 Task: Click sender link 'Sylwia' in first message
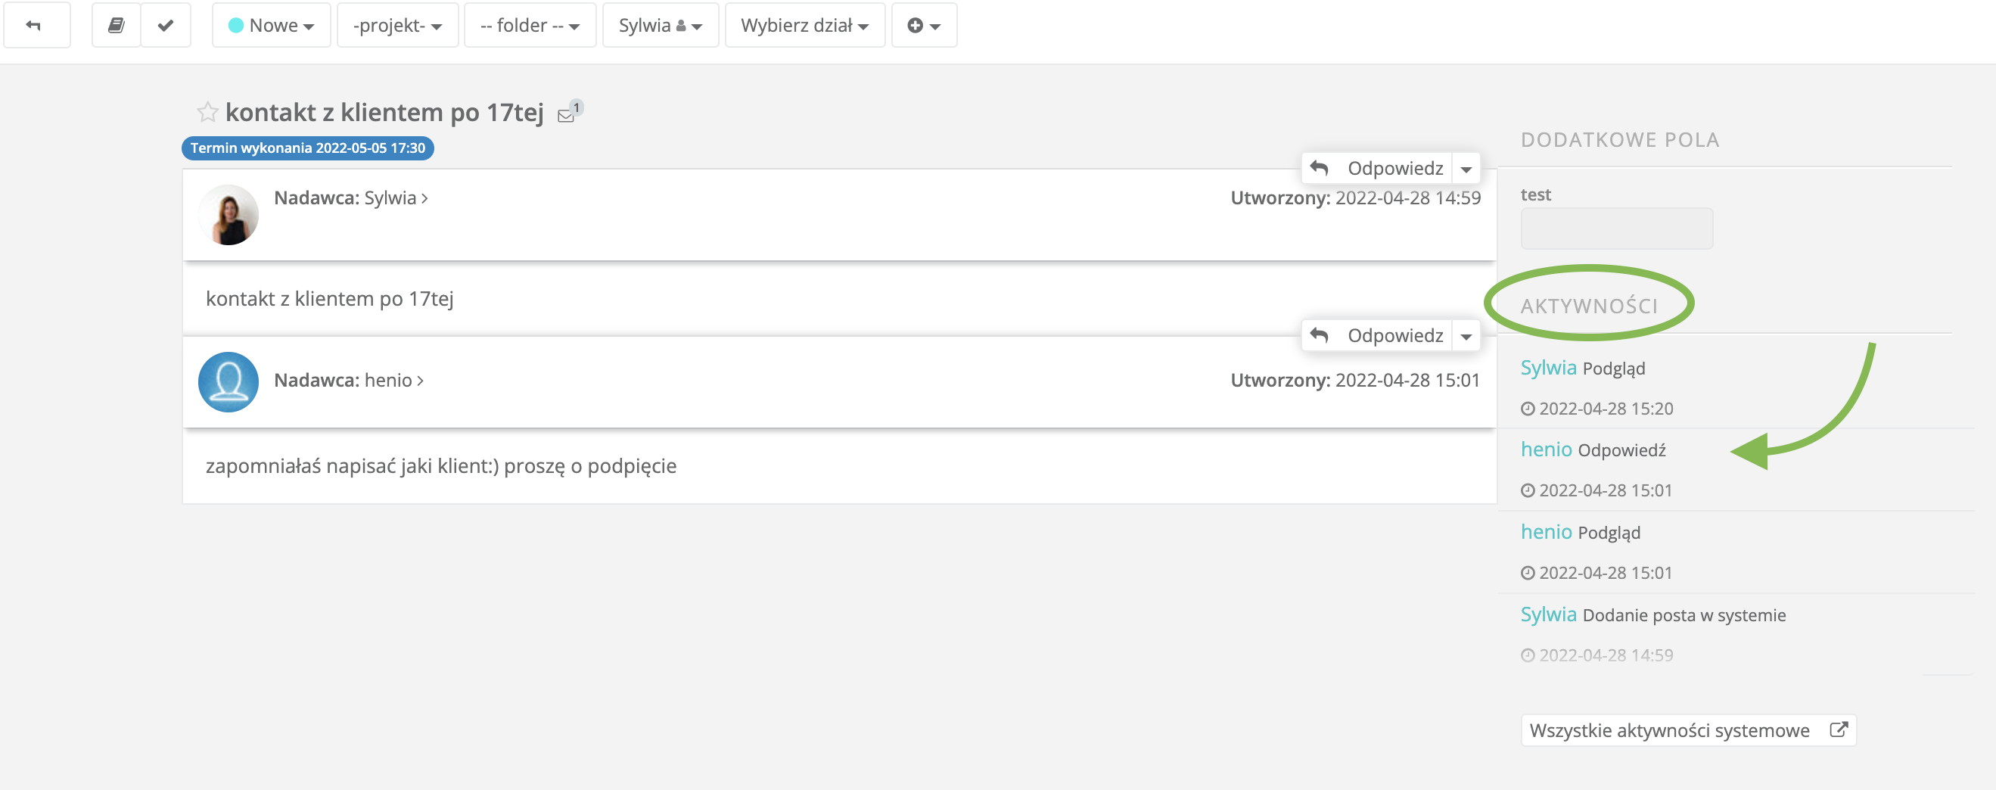pyautogui.click(x=390, y=197)
